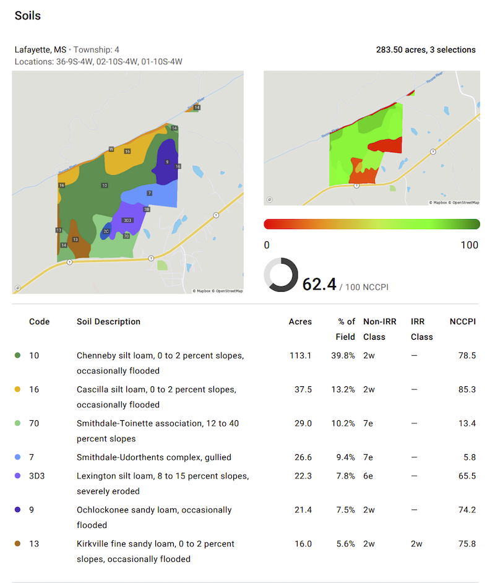The image size is (495, 583).
Task: Select the 2C soil marker on the map
Action: click(x=106, y=231)
